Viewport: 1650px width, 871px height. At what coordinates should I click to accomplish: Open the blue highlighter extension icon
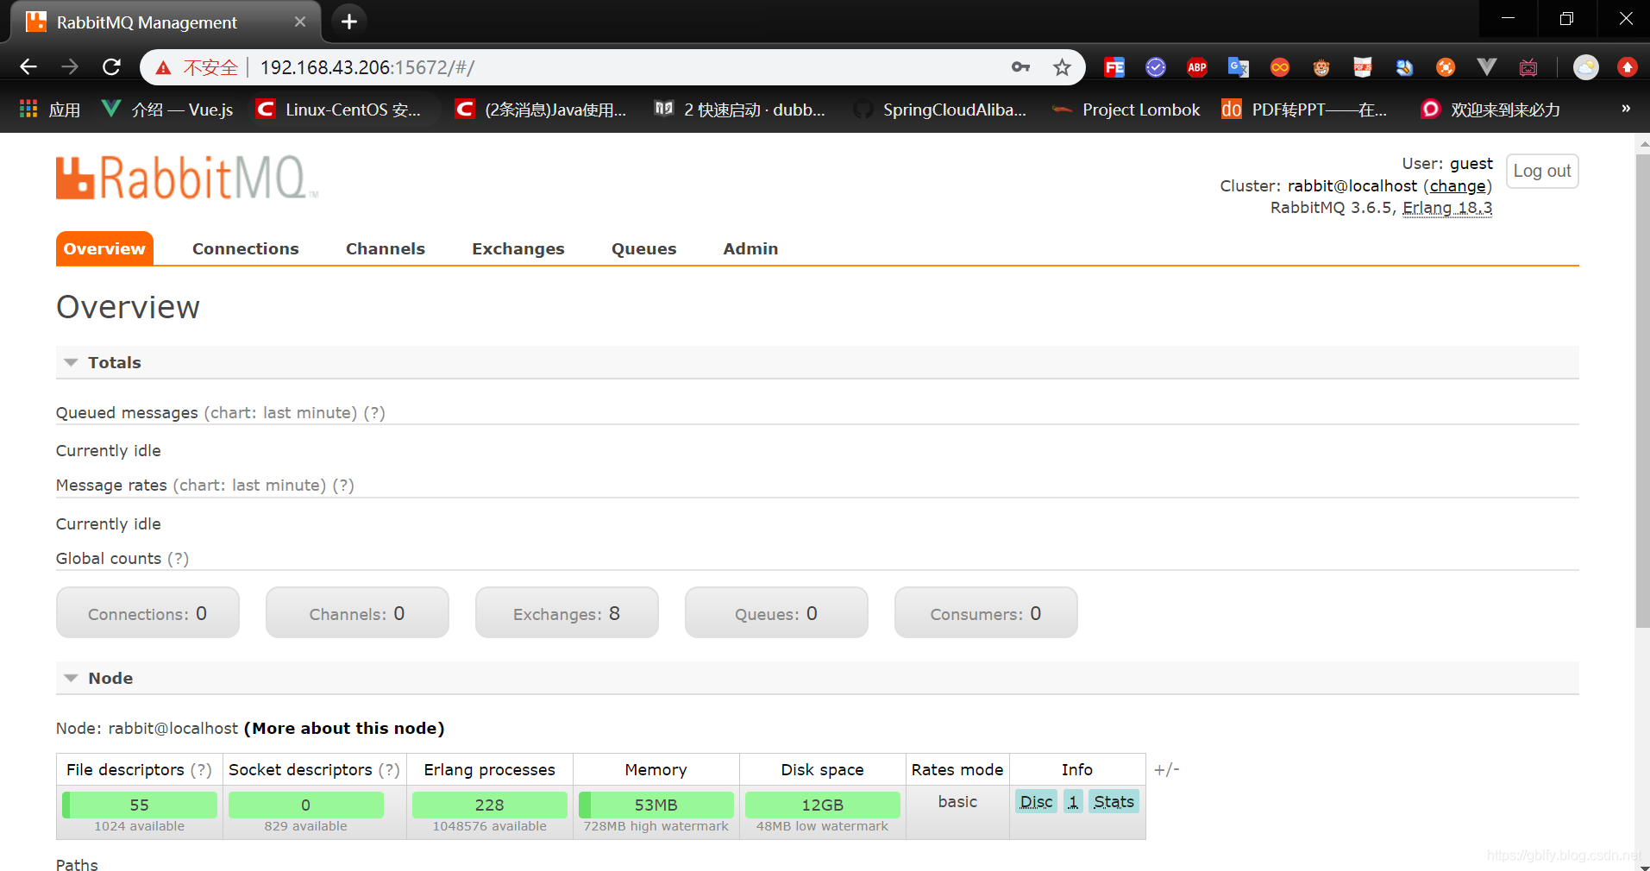(x=1404, y=67)
